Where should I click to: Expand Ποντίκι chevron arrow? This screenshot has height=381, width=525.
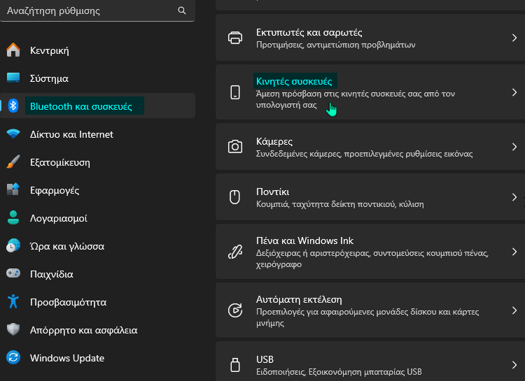(x=514, y=197)
